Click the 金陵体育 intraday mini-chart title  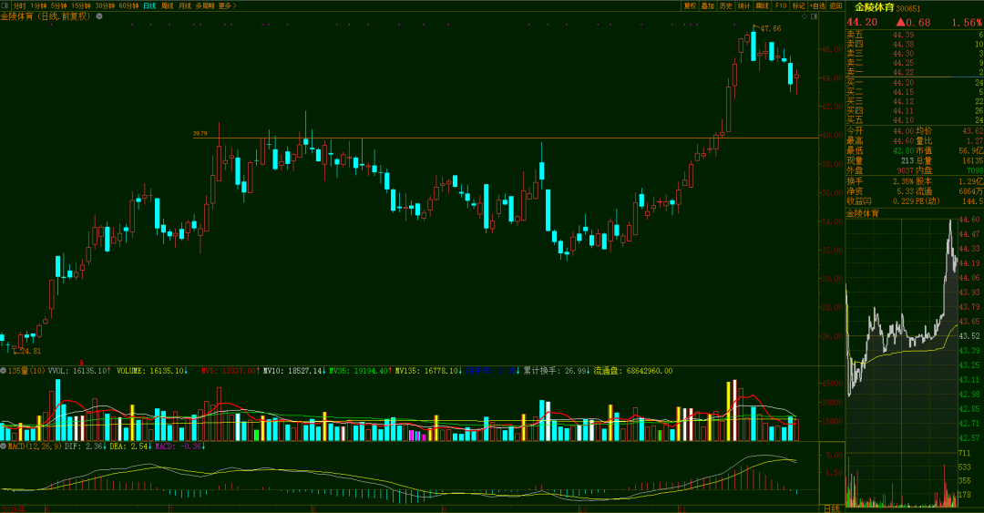point(863,213)
